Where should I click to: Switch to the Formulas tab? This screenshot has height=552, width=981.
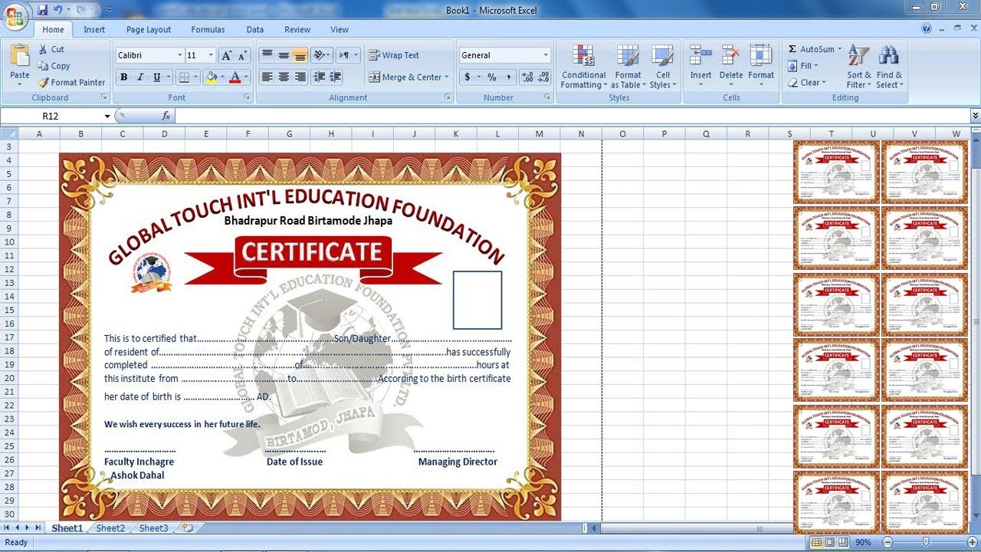pyautogui.click(x=208, y=29)
